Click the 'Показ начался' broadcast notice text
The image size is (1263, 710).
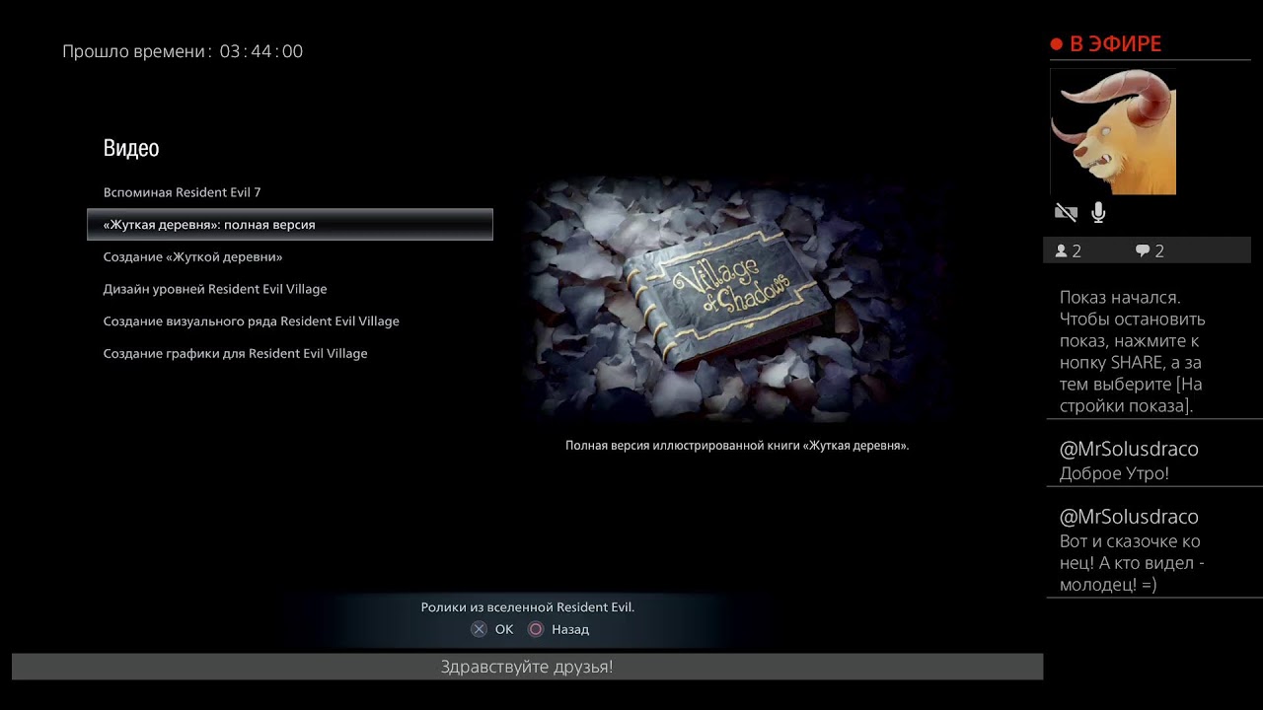point(1133,352)
